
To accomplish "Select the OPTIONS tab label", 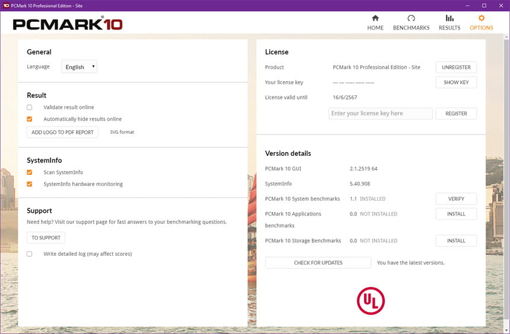I will point(482,28).
